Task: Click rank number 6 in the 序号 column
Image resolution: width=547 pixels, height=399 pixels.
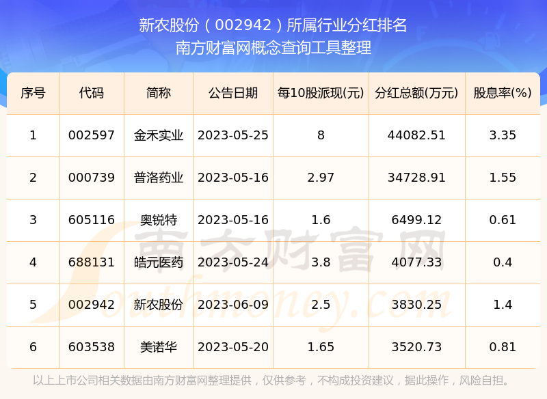Action: (33, 347)
